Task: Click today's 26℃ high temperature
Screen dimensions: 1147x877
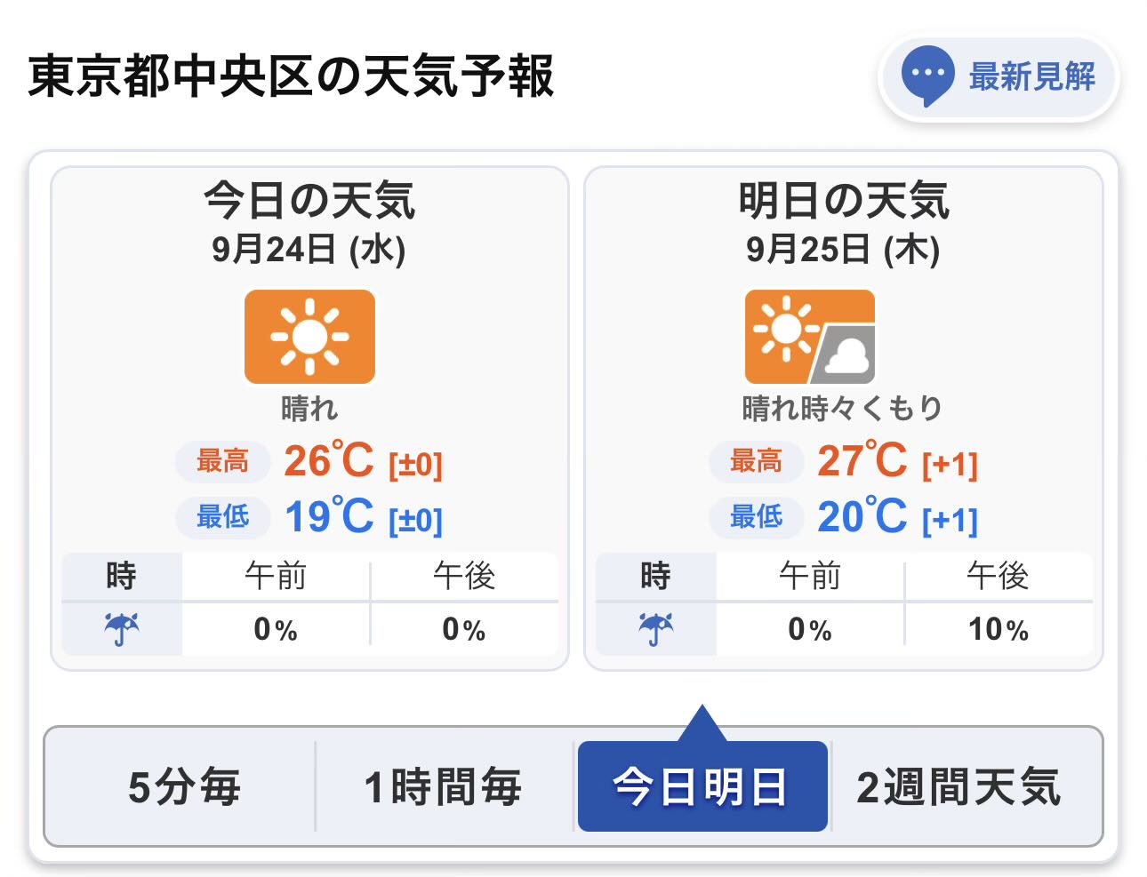Action: pyautogui.click(x=329, y=461)
